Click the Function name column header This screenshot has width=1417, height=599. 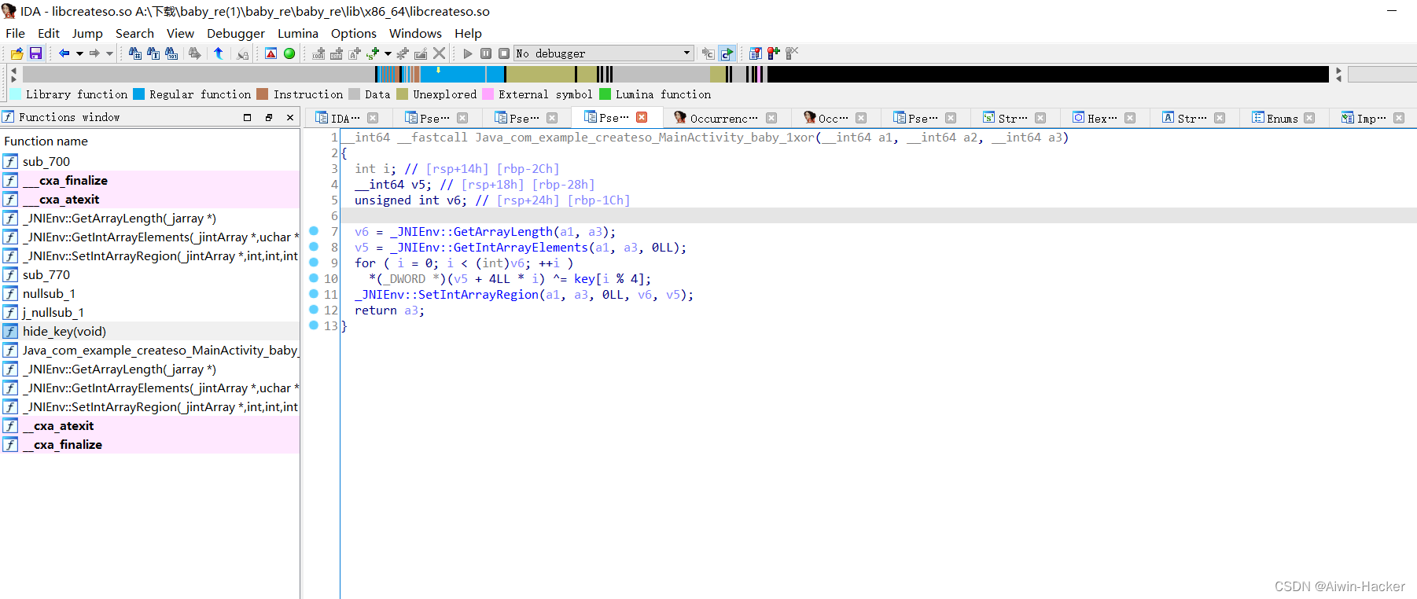[x=149, y=141]
